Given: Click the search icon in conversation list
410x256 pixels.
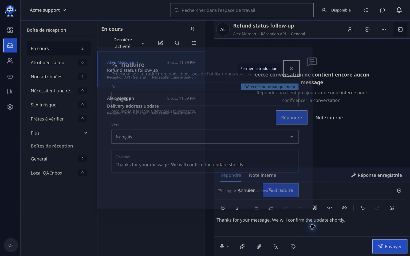Looking at the screenshot, I should [177, 43].
